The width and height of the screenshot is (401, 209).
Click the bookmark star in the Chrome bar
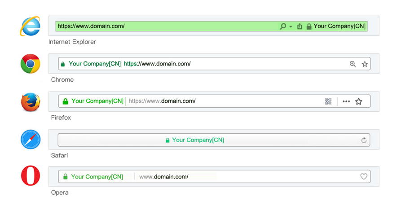(x=365, y=64)
